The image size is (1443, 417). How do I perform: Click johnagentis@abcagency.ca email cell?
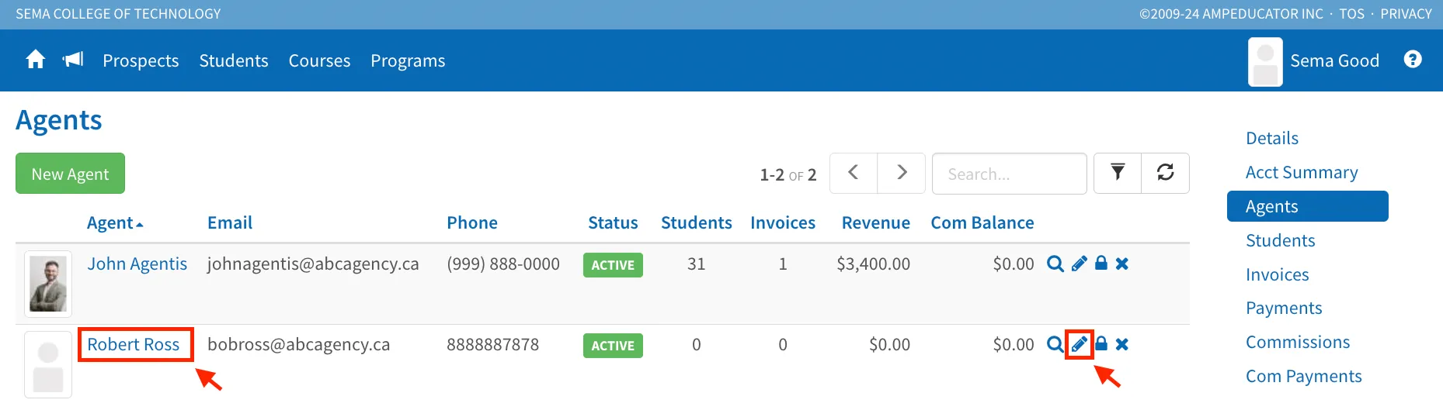tap(313, 264)
